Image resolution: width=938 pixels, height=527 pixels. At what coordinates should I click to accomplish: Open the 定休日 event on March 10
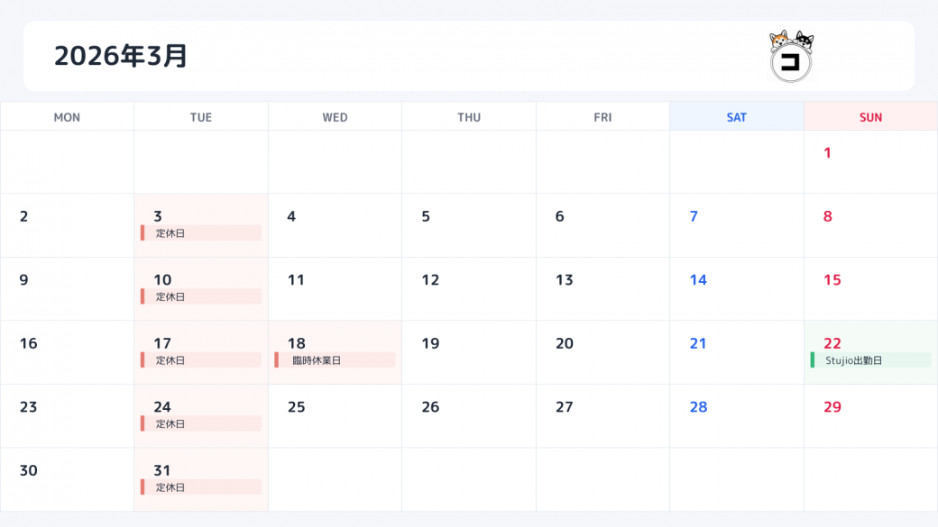tap(201, 296)
